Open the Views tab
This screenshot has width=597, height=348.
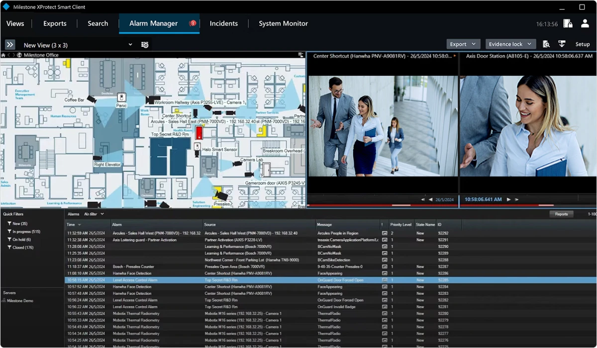point(15,23)
